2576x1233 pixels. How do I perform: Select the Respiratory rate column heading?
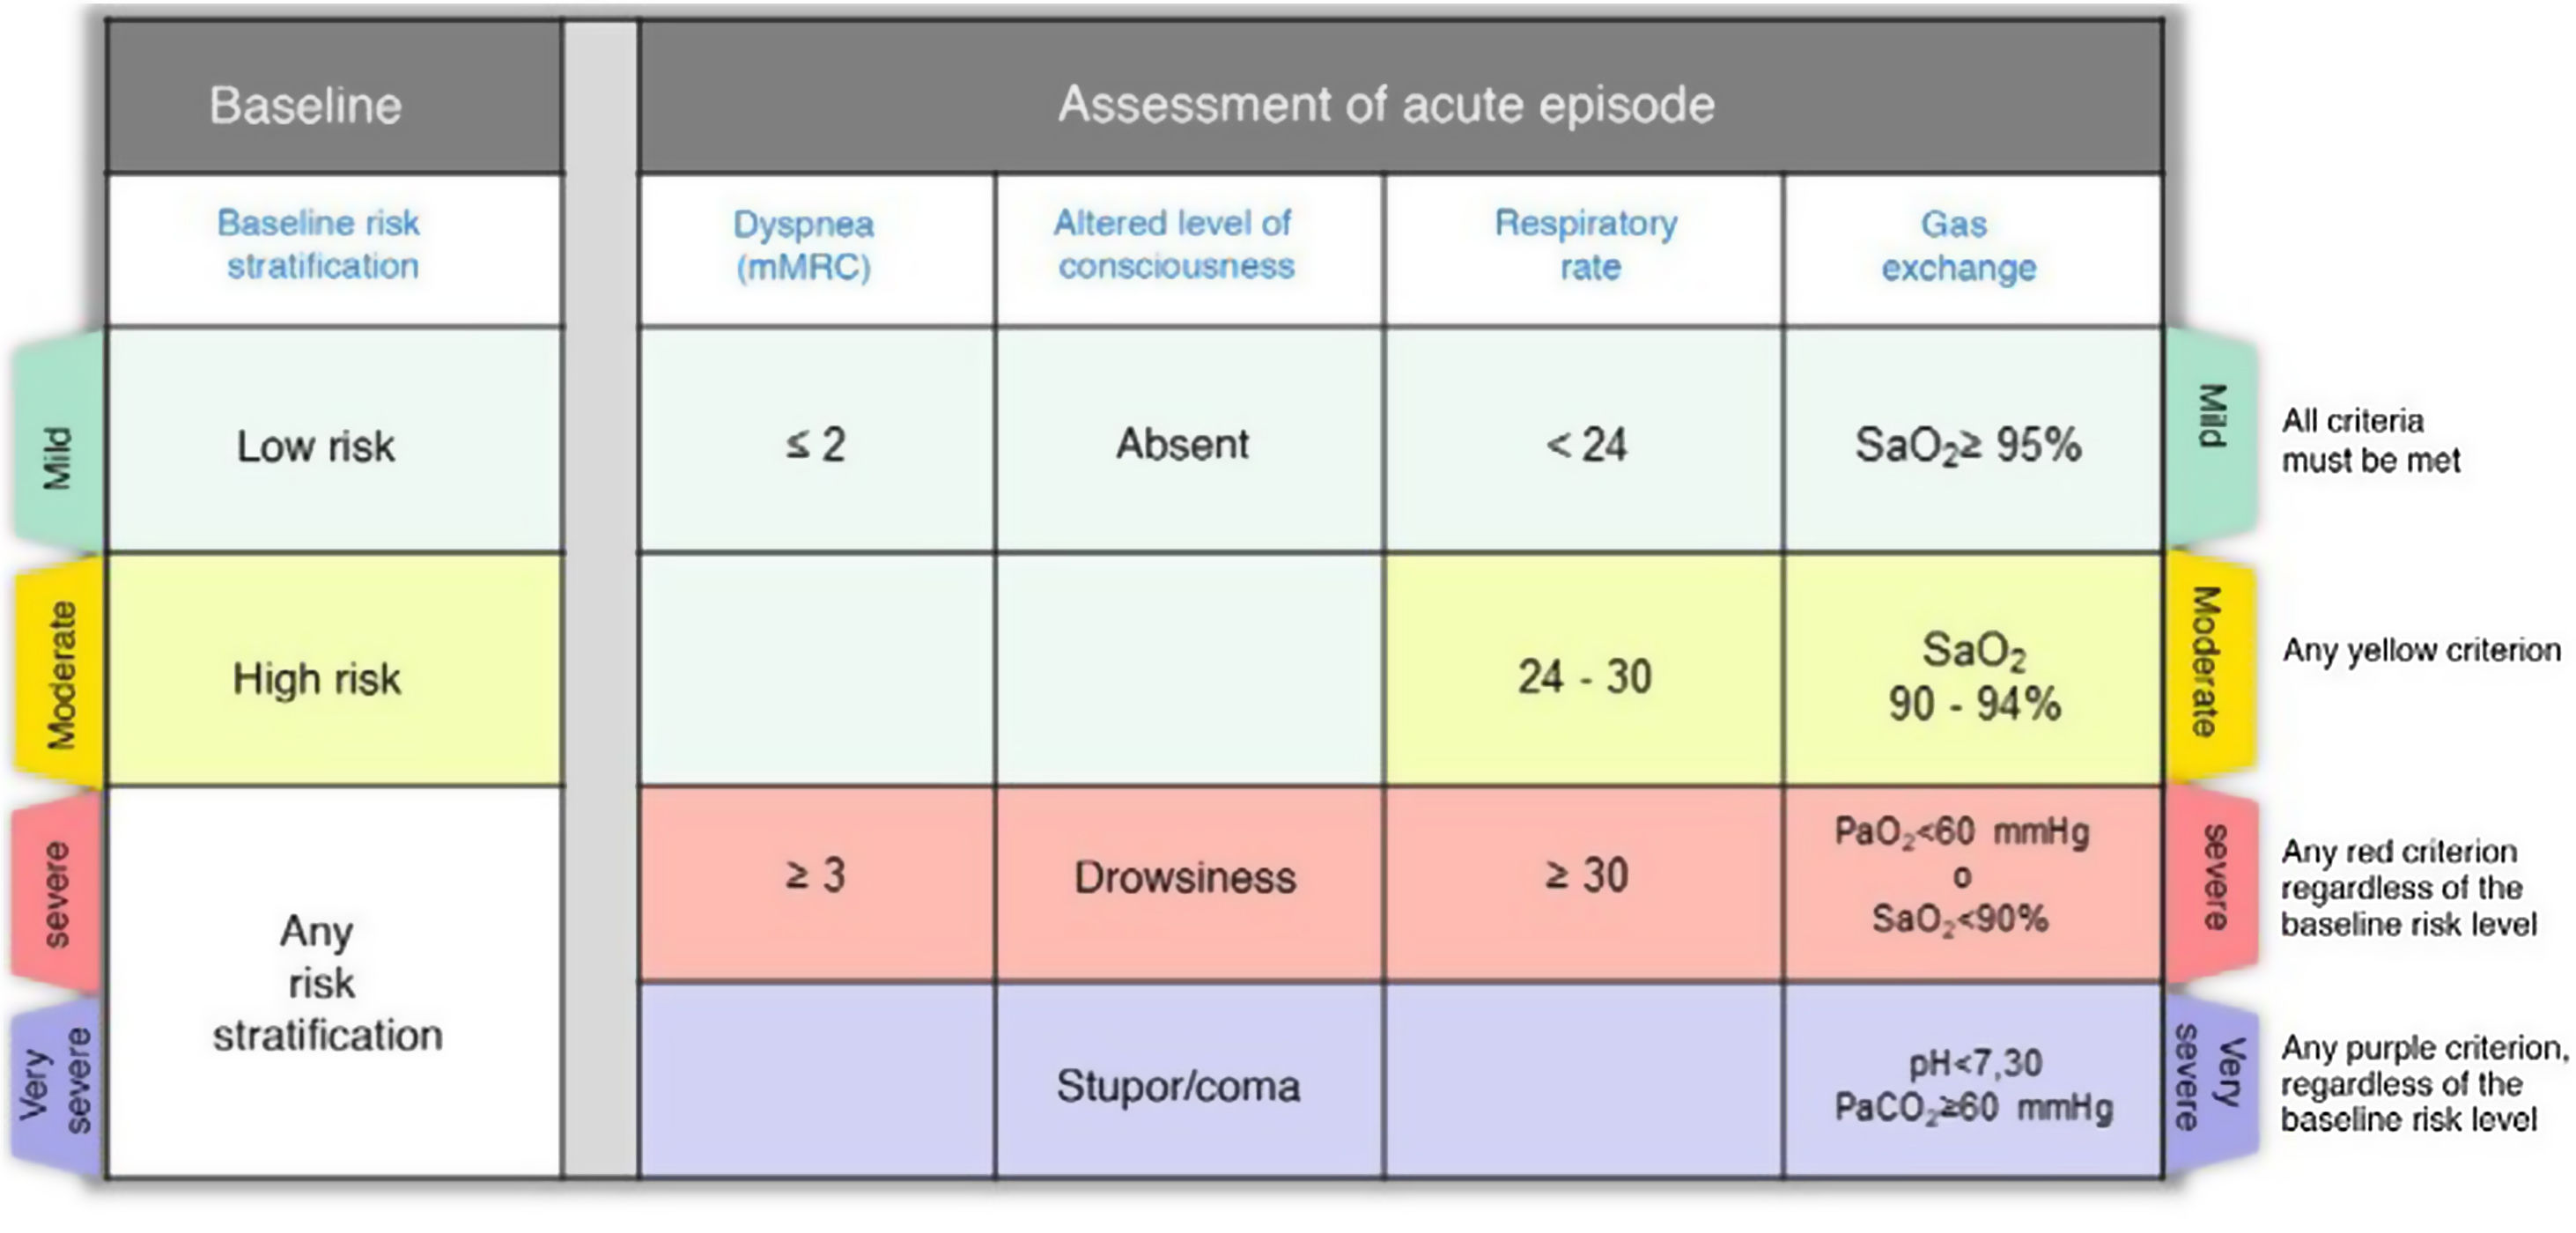coord(1587,246)
